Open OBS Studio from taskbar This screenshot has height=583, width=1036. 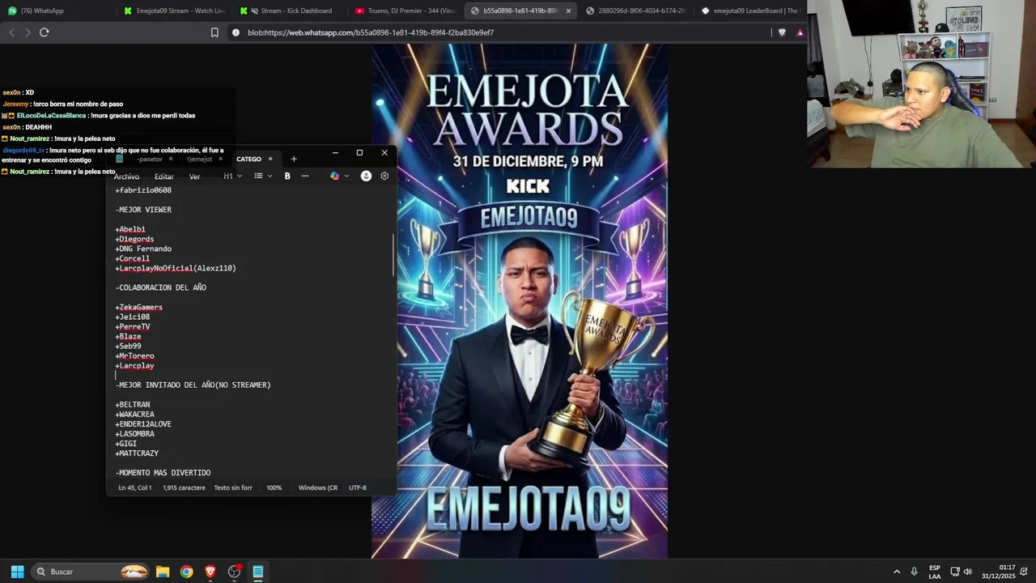coord(235,572)
